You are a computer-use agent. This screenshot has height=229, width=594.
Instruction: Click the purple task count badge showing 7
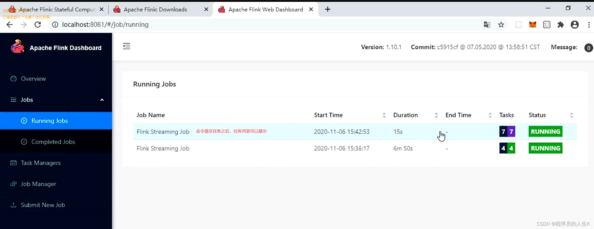point(511,132)
